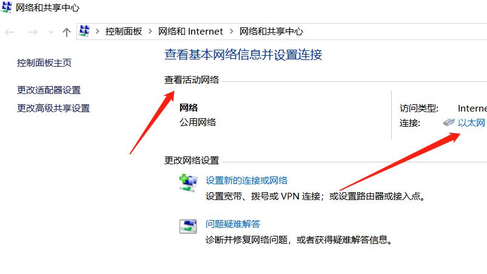
Task: Click the address bar network icon
Action: click(84, 31)
